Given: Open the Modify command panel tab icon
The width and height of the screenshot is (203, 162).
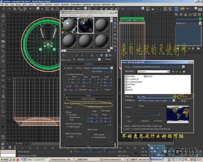Looking at the screenshot, I should coord(181,14).
